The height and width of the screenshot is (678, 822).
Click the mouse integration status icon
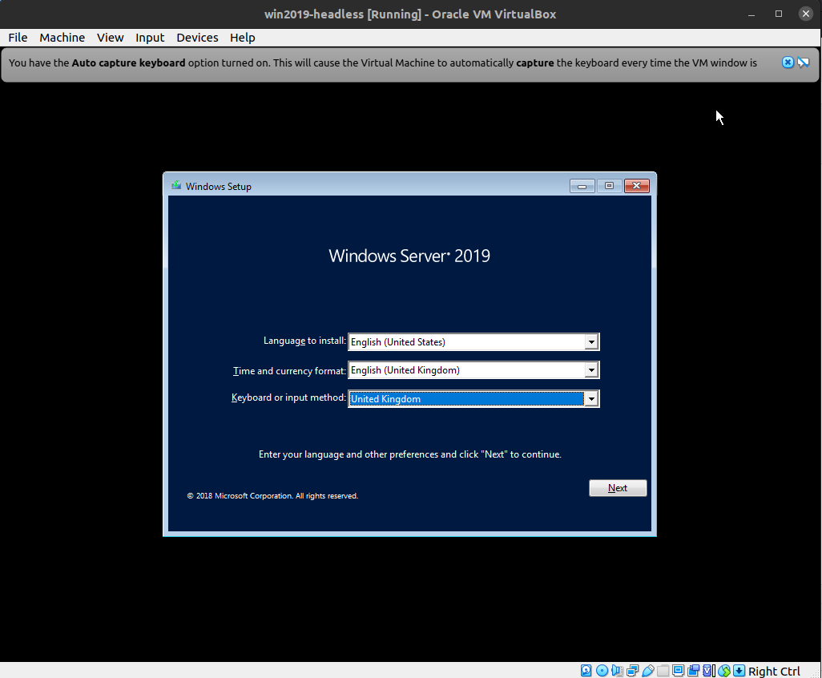724,671
